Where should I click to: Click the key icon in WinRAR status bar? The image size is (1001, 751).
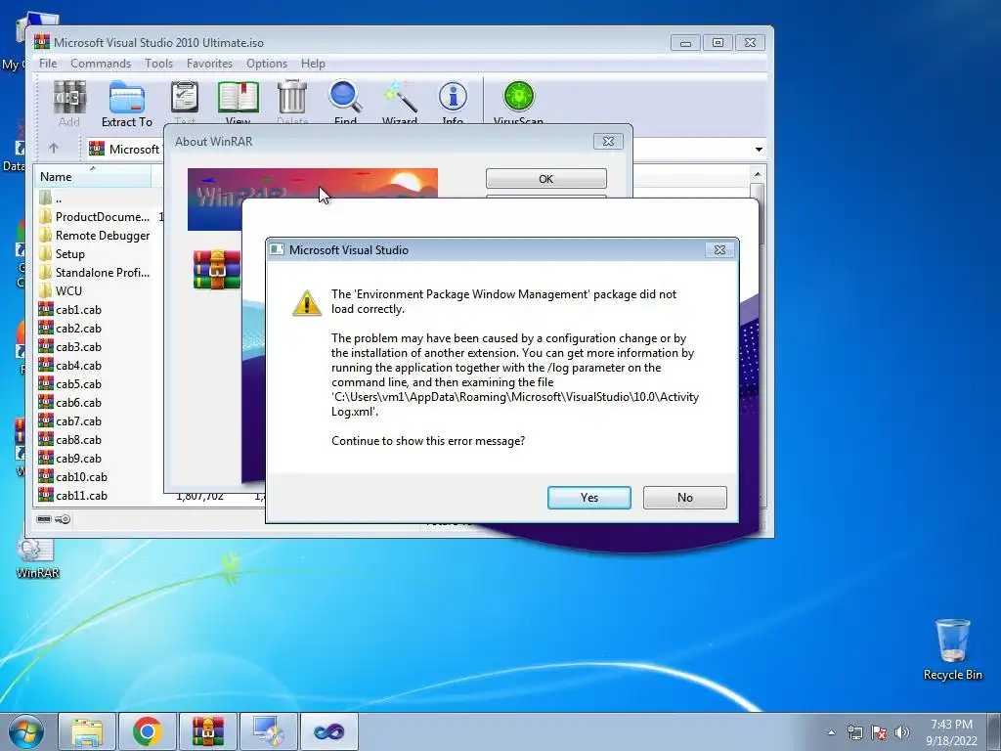(63, 519)
